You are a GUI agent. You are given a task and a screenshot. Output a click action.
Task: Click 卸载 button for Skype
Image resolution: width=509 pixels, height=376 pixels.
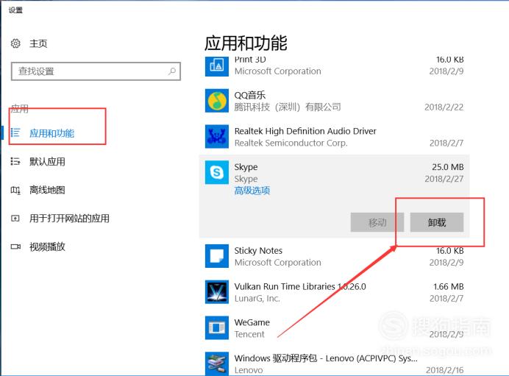tap(437, 222)
